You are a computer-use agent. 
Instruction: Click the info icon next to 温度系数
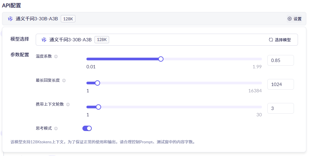tap(56, 56)
